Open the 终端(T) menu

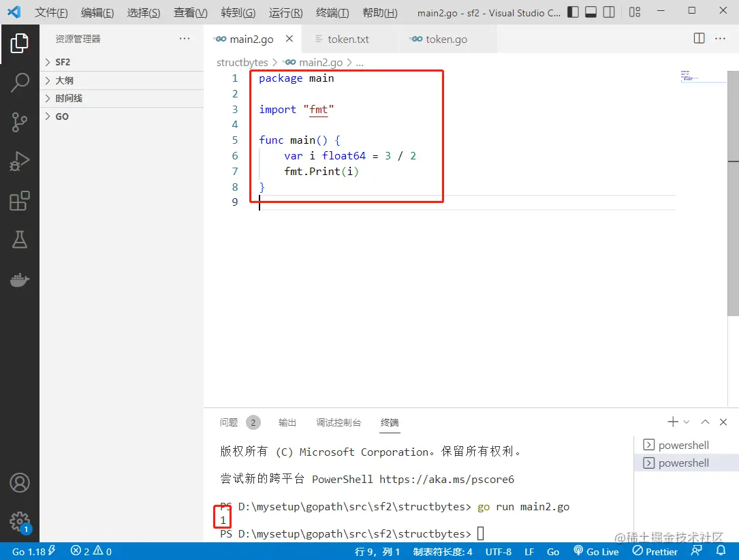[x=333, y=13]
